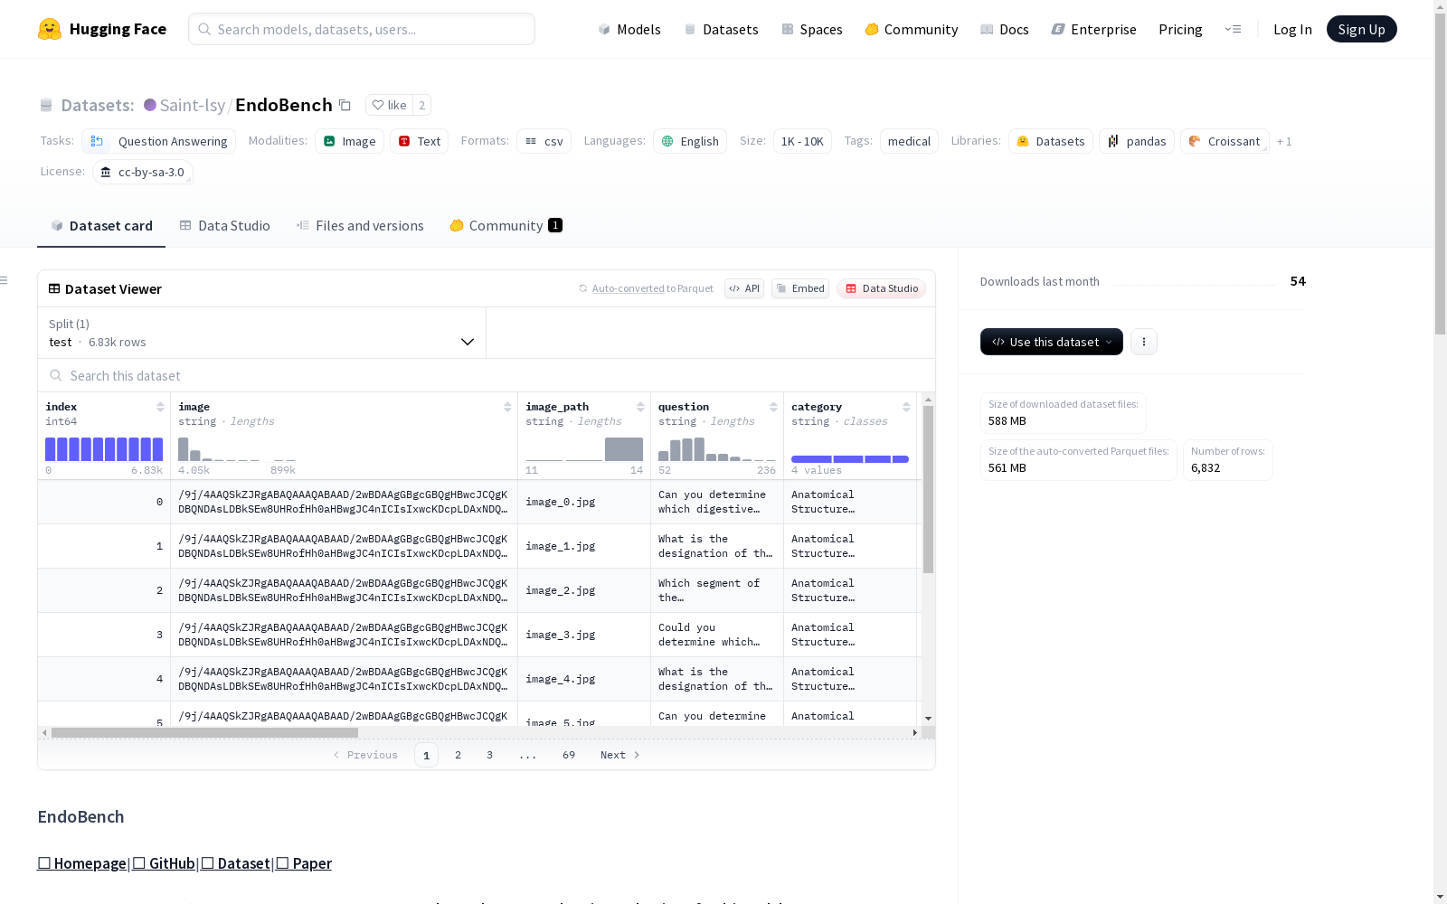The width and height of the screenshot is (1447, 904).
Task: Click the vertical scrollbar of the data table
Action: pyautogui.click(x=928, y=489)
